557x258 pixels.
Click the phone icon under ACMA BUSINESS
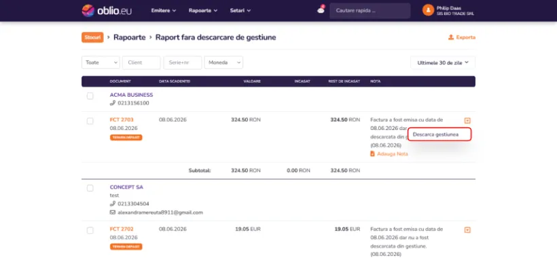tap(113, 103)
